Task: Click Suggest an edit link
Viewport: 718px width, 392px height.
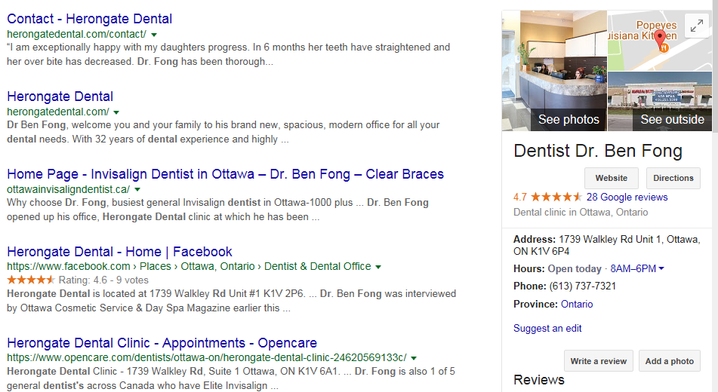Action: coord(547,329)
